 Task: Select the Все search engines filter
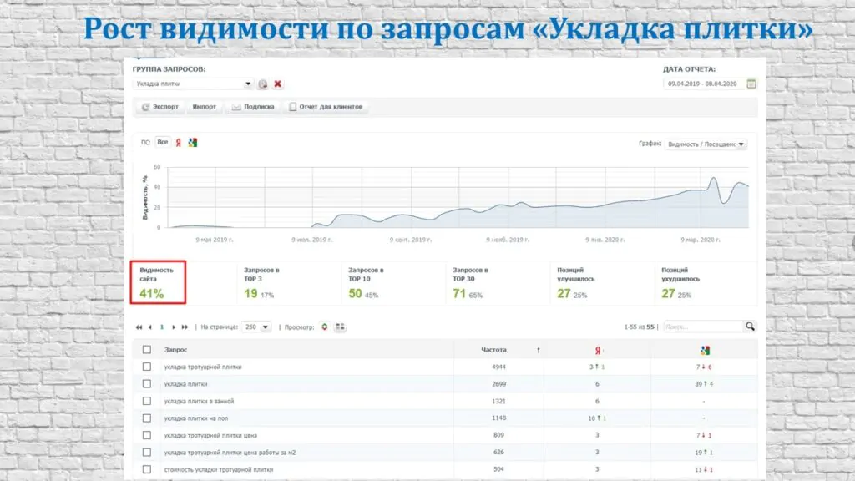163,142
